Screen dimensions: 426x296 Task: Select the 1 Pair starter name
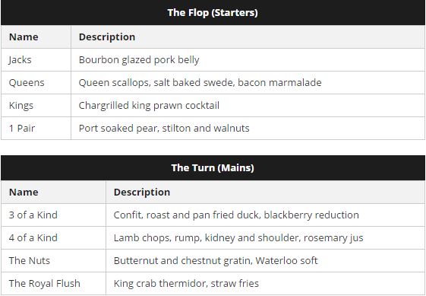tap(22, 129)
